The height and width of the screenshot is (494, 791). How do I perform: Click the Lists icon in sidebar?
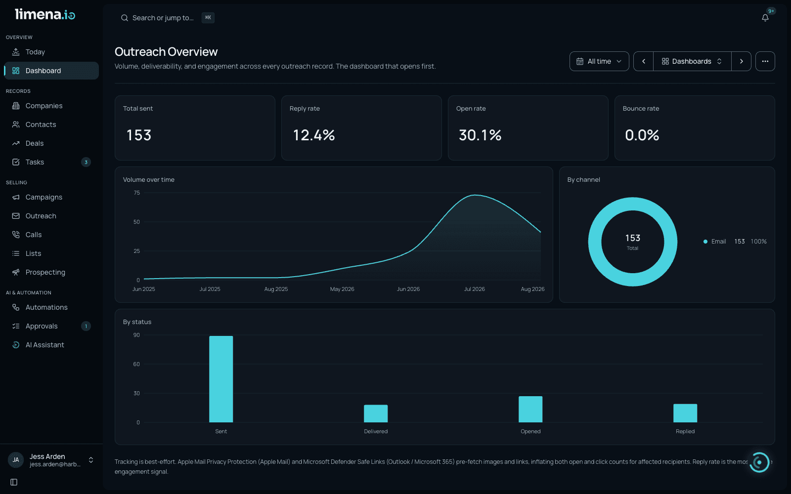[16, 253]
